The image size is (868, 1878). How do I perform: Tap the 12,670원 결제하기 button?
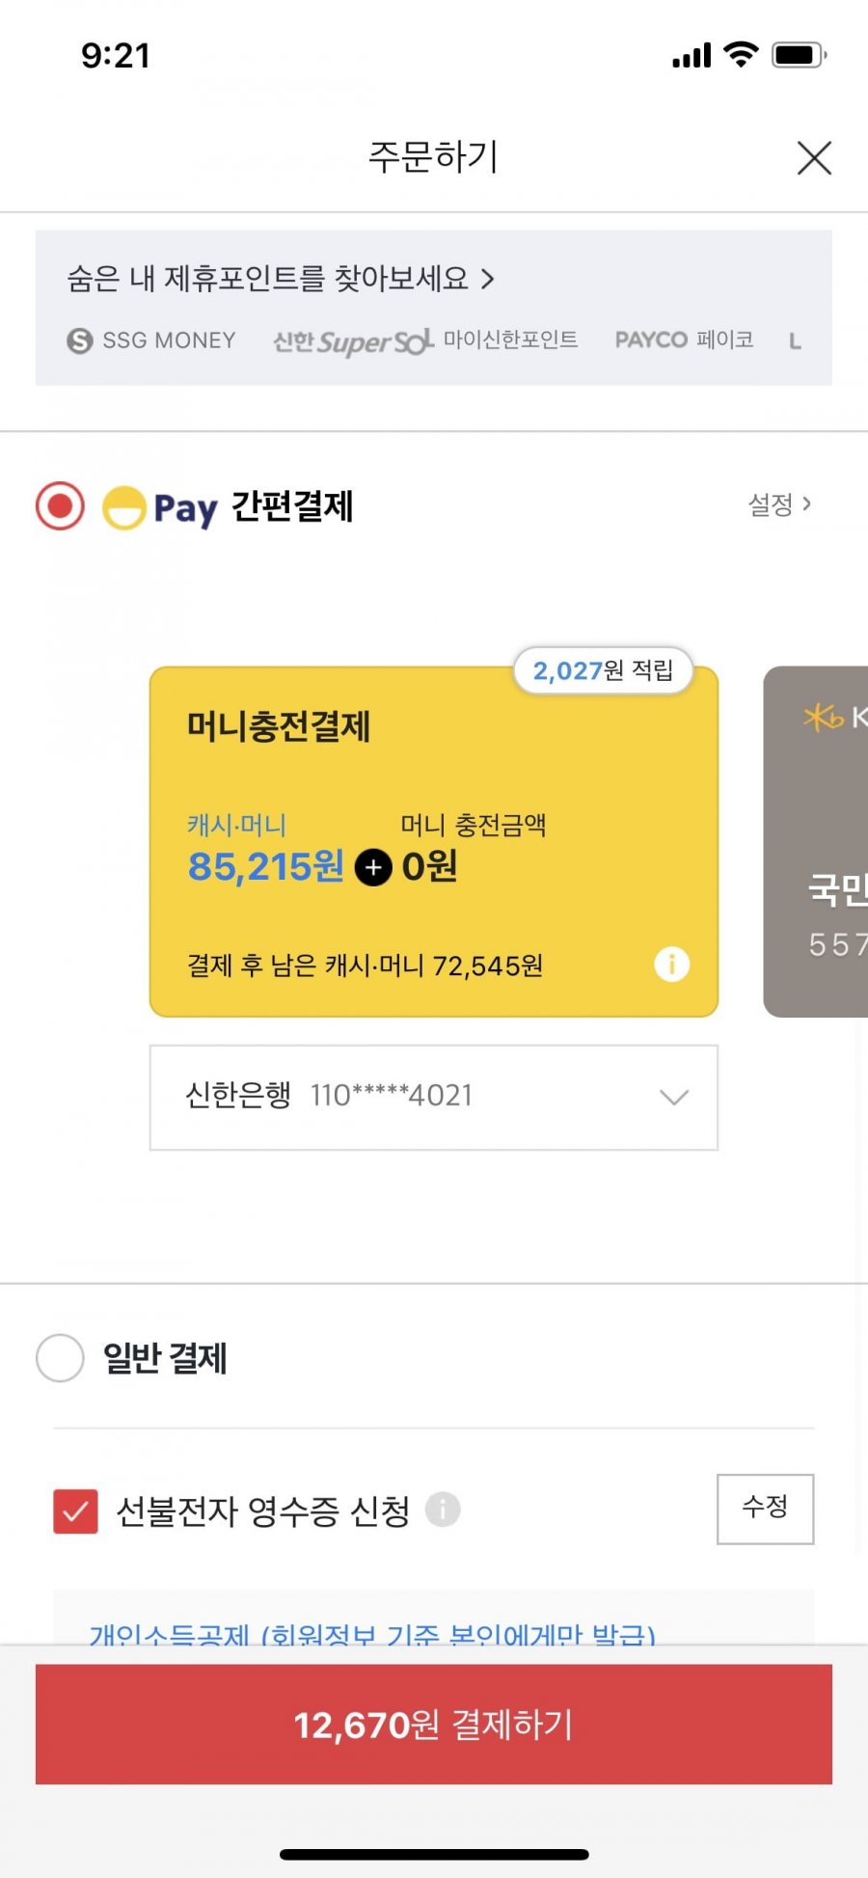point(434,1724)
